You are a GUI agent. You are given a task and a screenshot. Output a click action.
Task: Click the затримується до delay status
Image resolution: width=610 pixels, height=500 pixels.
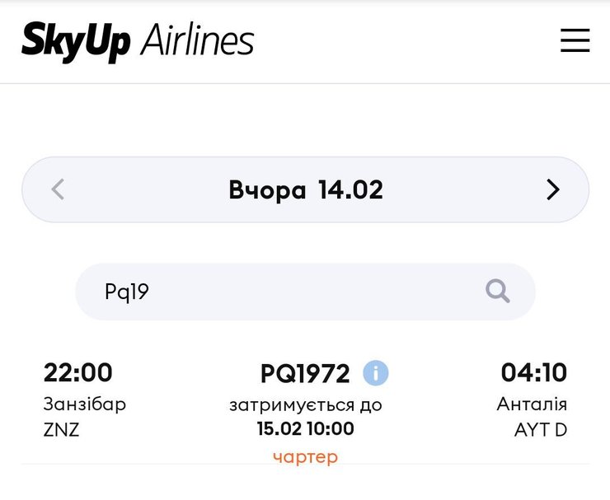coord(305,404)
